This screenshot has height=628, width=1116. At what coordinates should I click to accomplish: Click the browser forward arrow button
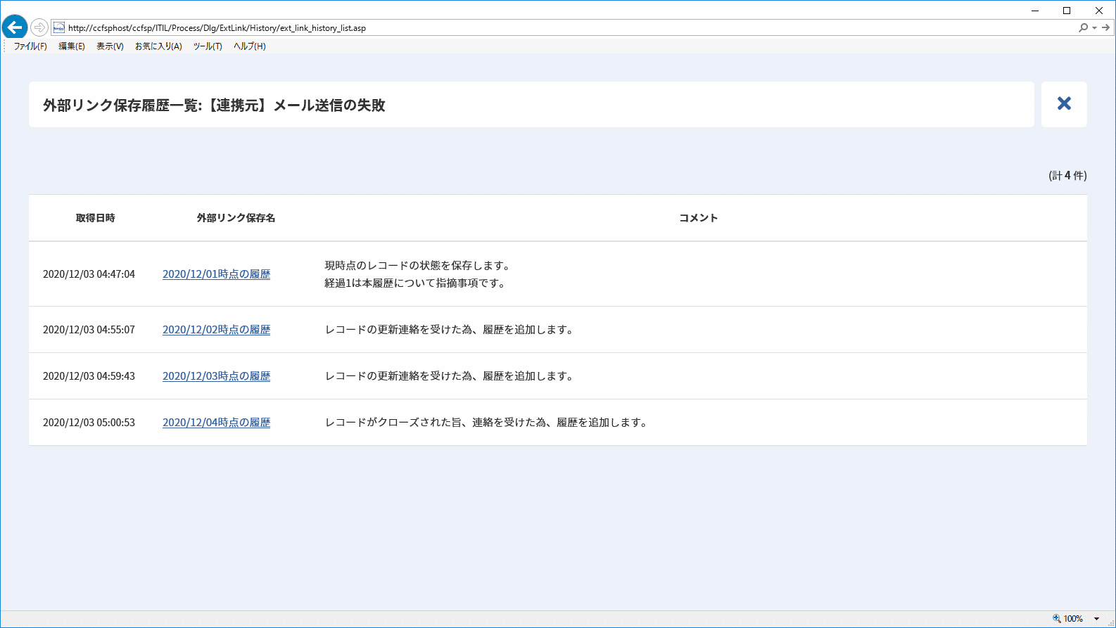pos(39,27)
